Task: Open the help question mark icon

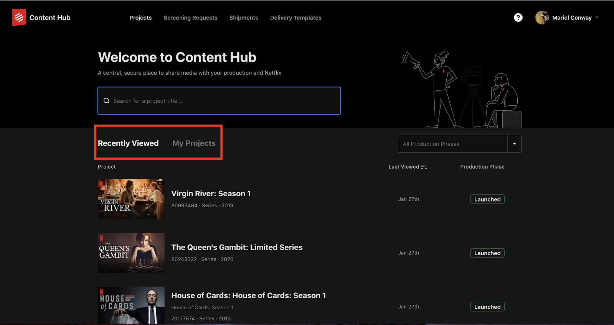Action: pos(518,18)
